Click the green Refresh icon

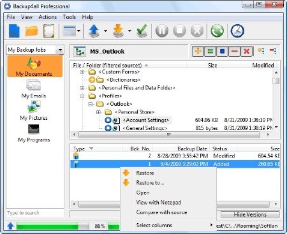click(x=217, y=31)
